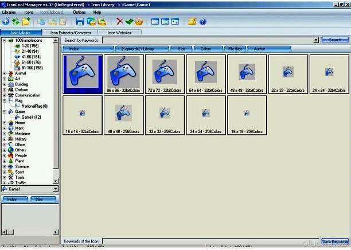
Task: Click the blue floppy disk save icon
Action: point(80,22)
